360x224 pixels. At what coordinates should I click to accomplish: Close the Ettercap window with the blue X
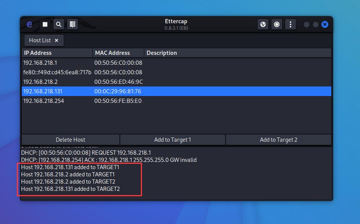coord(325,24)
